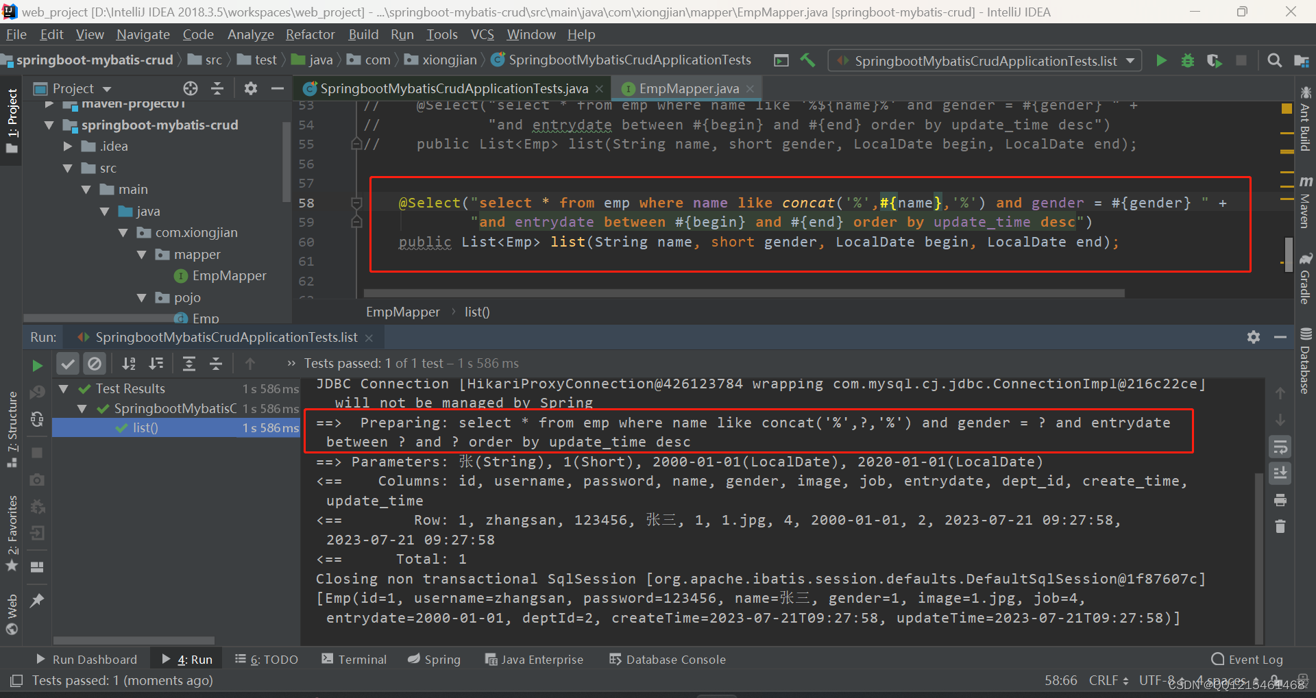Collapse the com.xiongjian package
This screenshot has height=698, width=1316.
click(x=123, y=233)
